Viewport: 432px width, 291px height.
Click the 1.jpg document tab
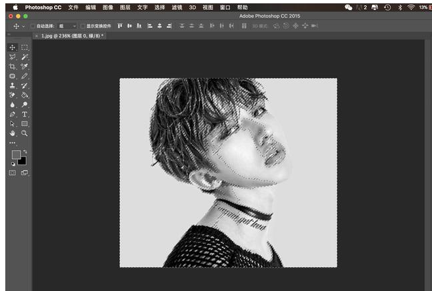point(71,35)
